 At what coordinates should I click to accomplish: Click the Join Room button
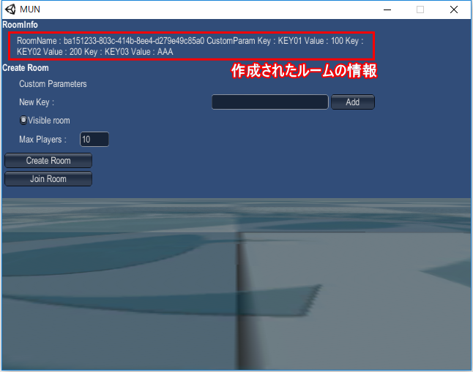[48, 179]
